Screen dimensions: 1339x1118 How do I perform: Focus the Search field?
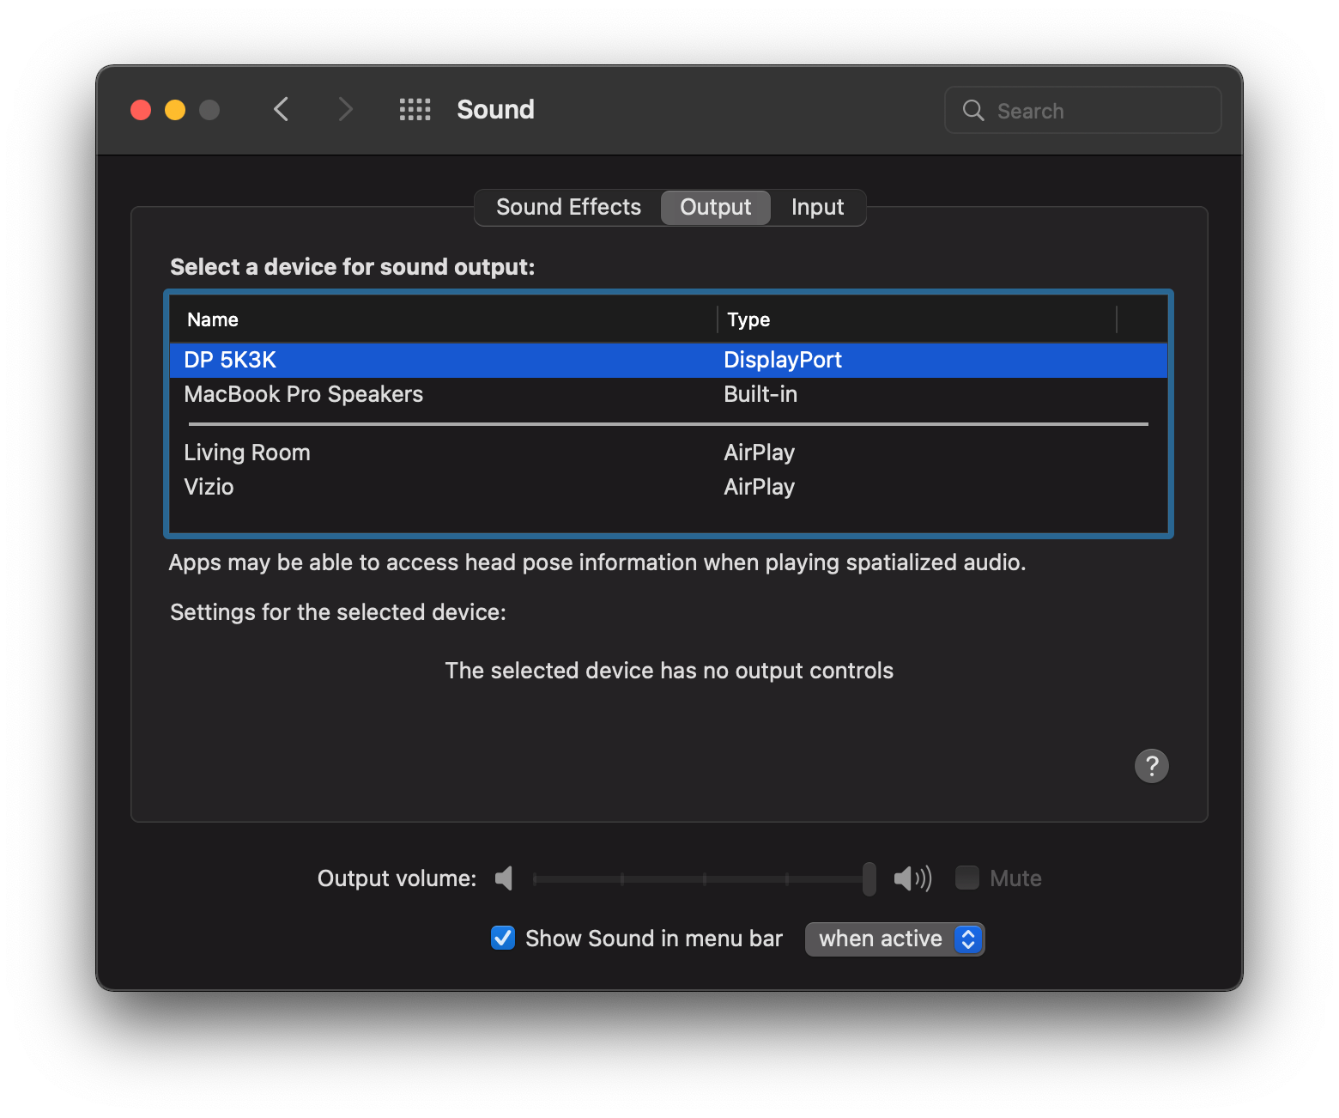pos(1083,110)
